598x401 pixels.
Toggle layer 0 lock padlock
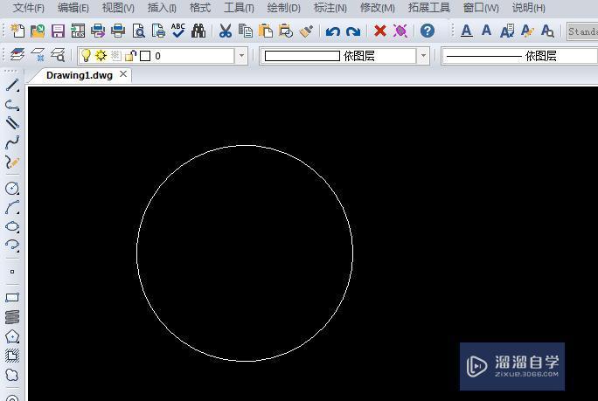(x=131, y=56)
